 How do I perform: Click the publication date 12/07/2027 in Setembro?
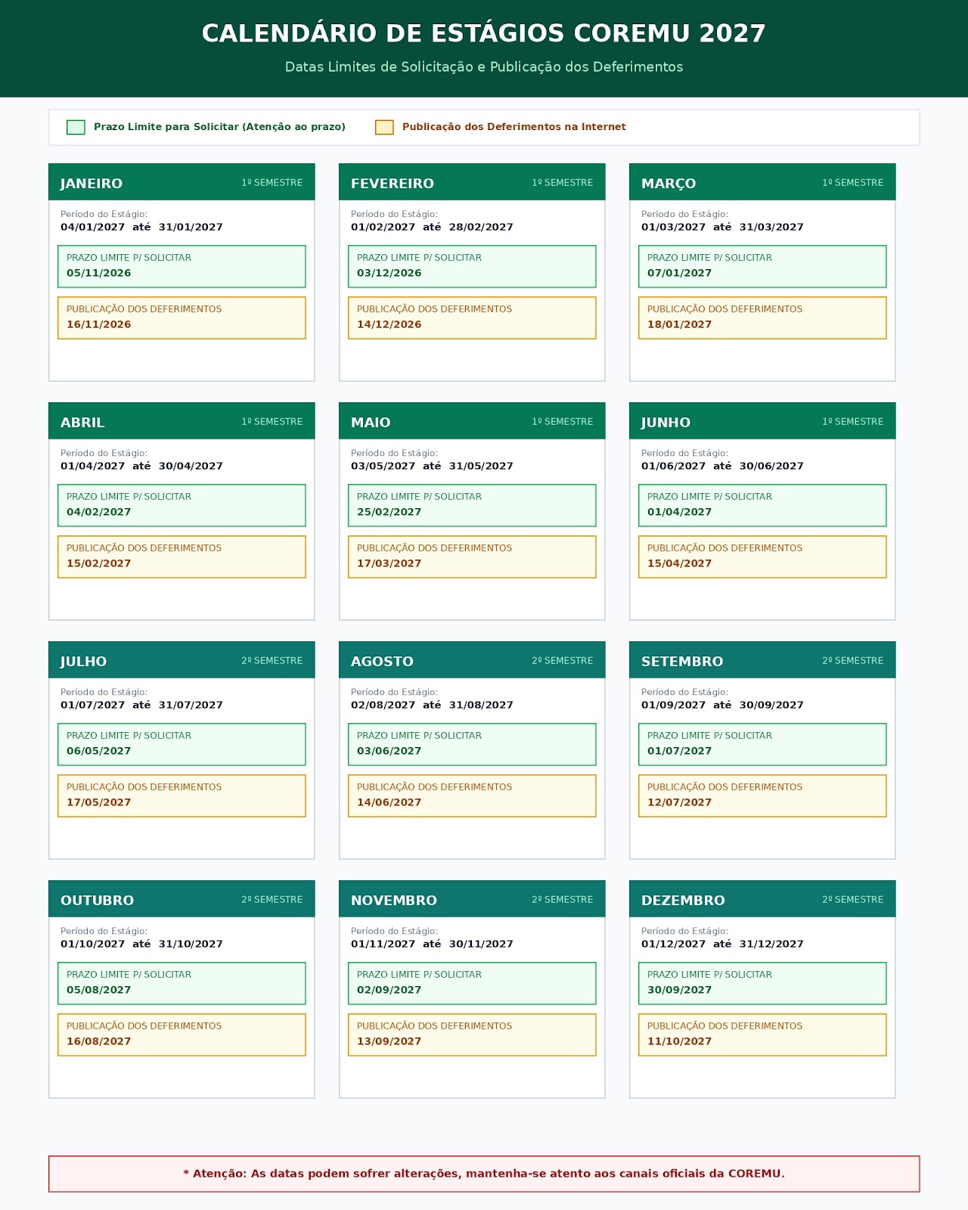coord(679,802)
